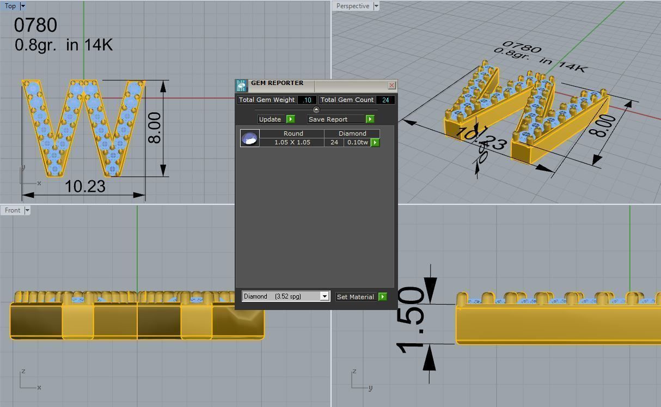Screen dimensions: 661x407
Task: Click green arrow beside Set Material
Action: [383, 296]
